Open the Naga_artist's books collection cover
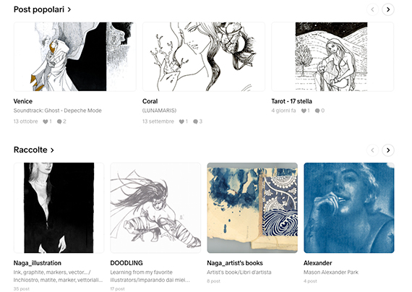 252,207
